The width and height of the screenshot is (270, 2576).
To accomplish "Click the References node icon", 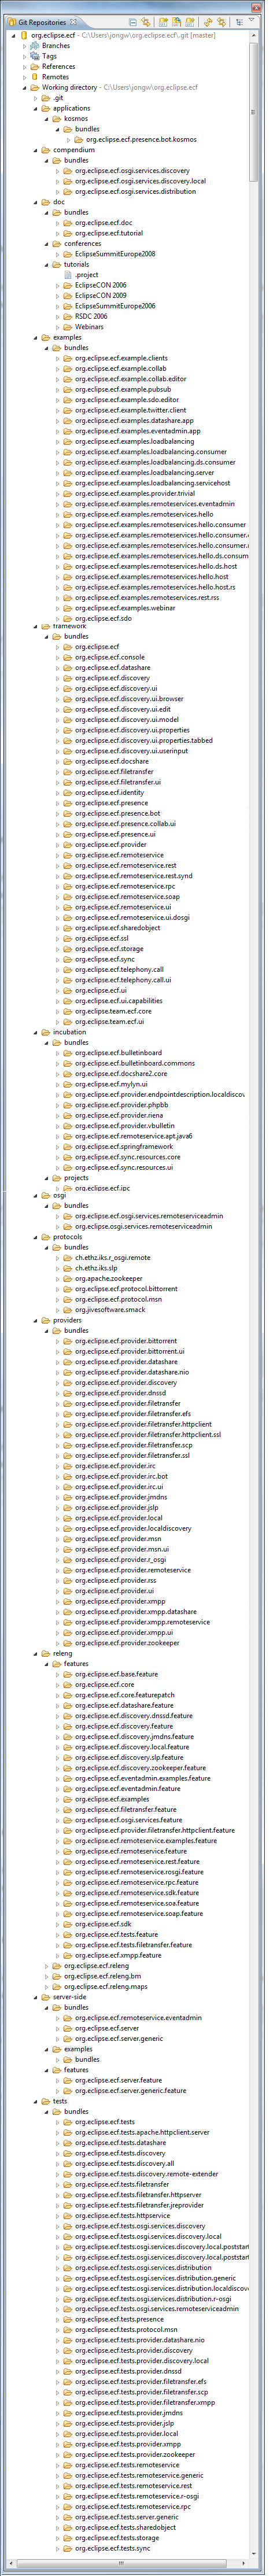I will (x=35, y=66).
